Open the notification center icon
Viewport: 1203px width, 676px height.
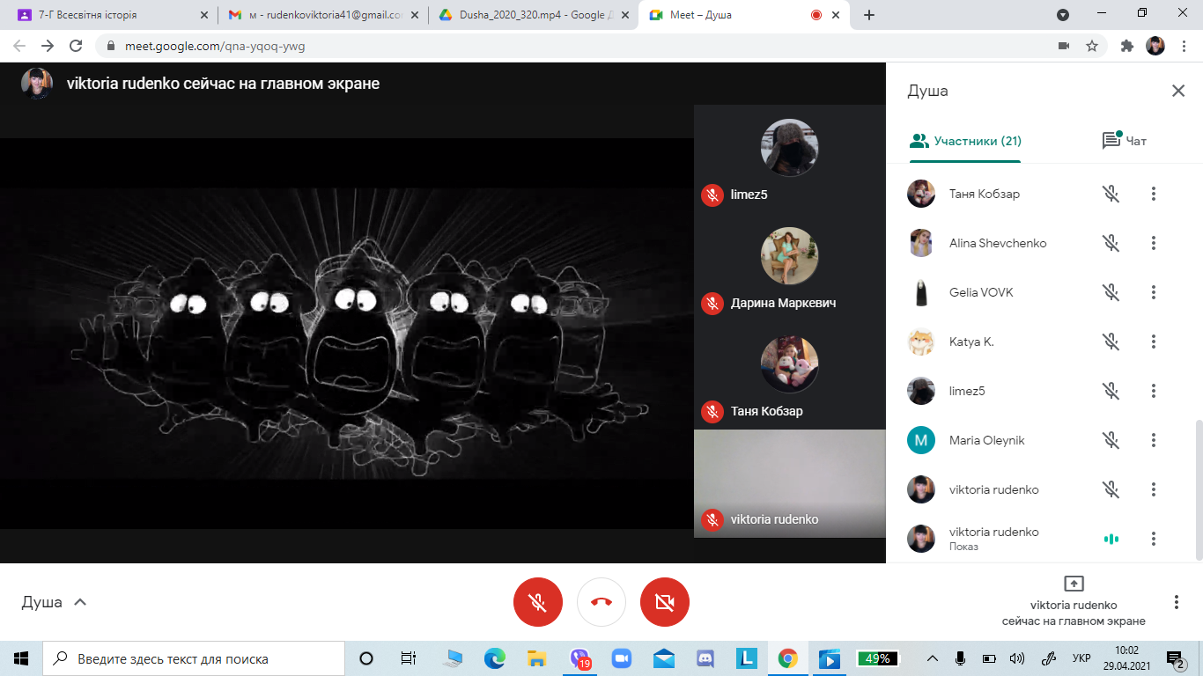point(1176,658)
